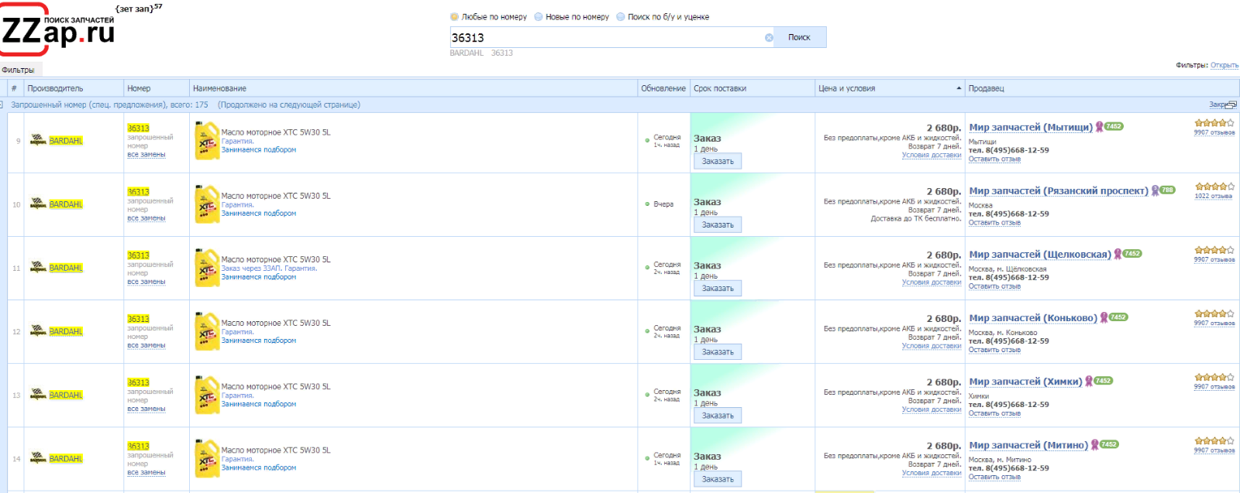Open 'Мир запчастей (Мытищи)' seller link
The image size is (1240, 493).
tap(1031, 127)
